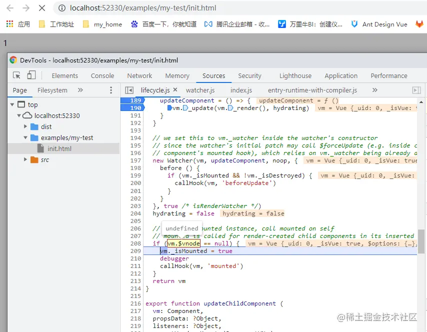Toggle inline breakpoint marker before _update
Viewport: 427px width, 332px height.
(x=185, y=108)
